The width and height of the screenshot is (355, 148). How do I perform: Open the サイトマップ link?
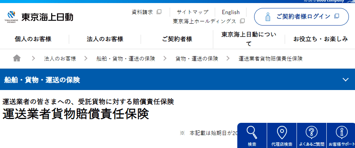point(192,12)
